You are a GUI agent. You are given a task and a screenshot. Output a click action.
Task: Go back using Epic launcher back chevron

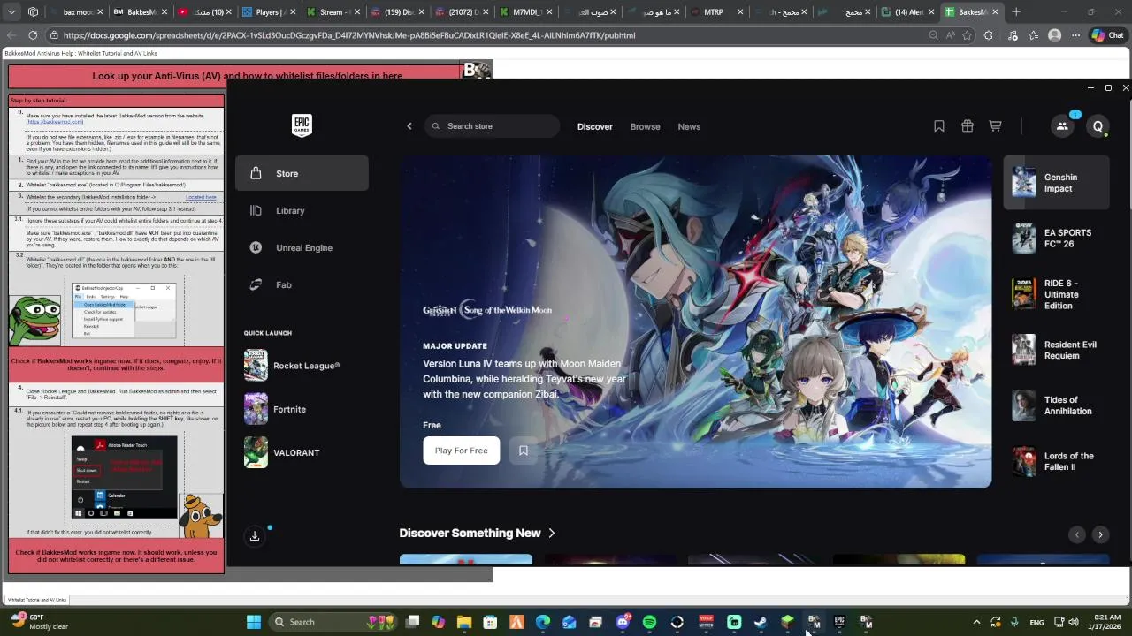point(409,126)
